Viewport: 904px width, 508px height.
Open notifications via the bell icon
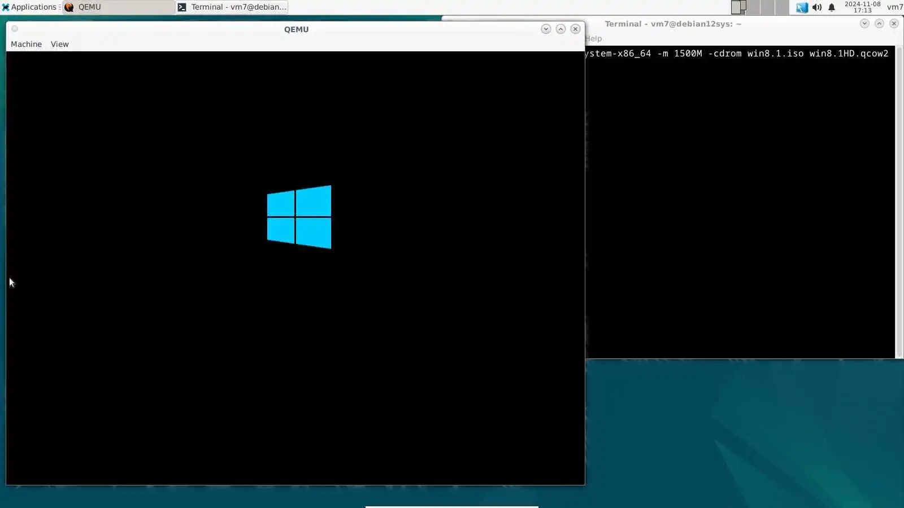[x=832, y=7]
